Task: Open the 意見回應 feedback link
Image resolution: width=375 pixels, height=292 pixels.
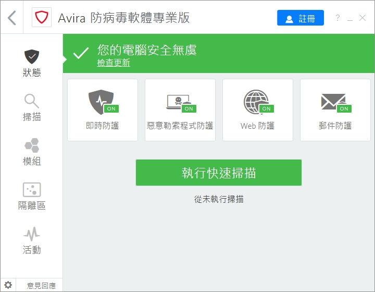Action: (41, 285)
